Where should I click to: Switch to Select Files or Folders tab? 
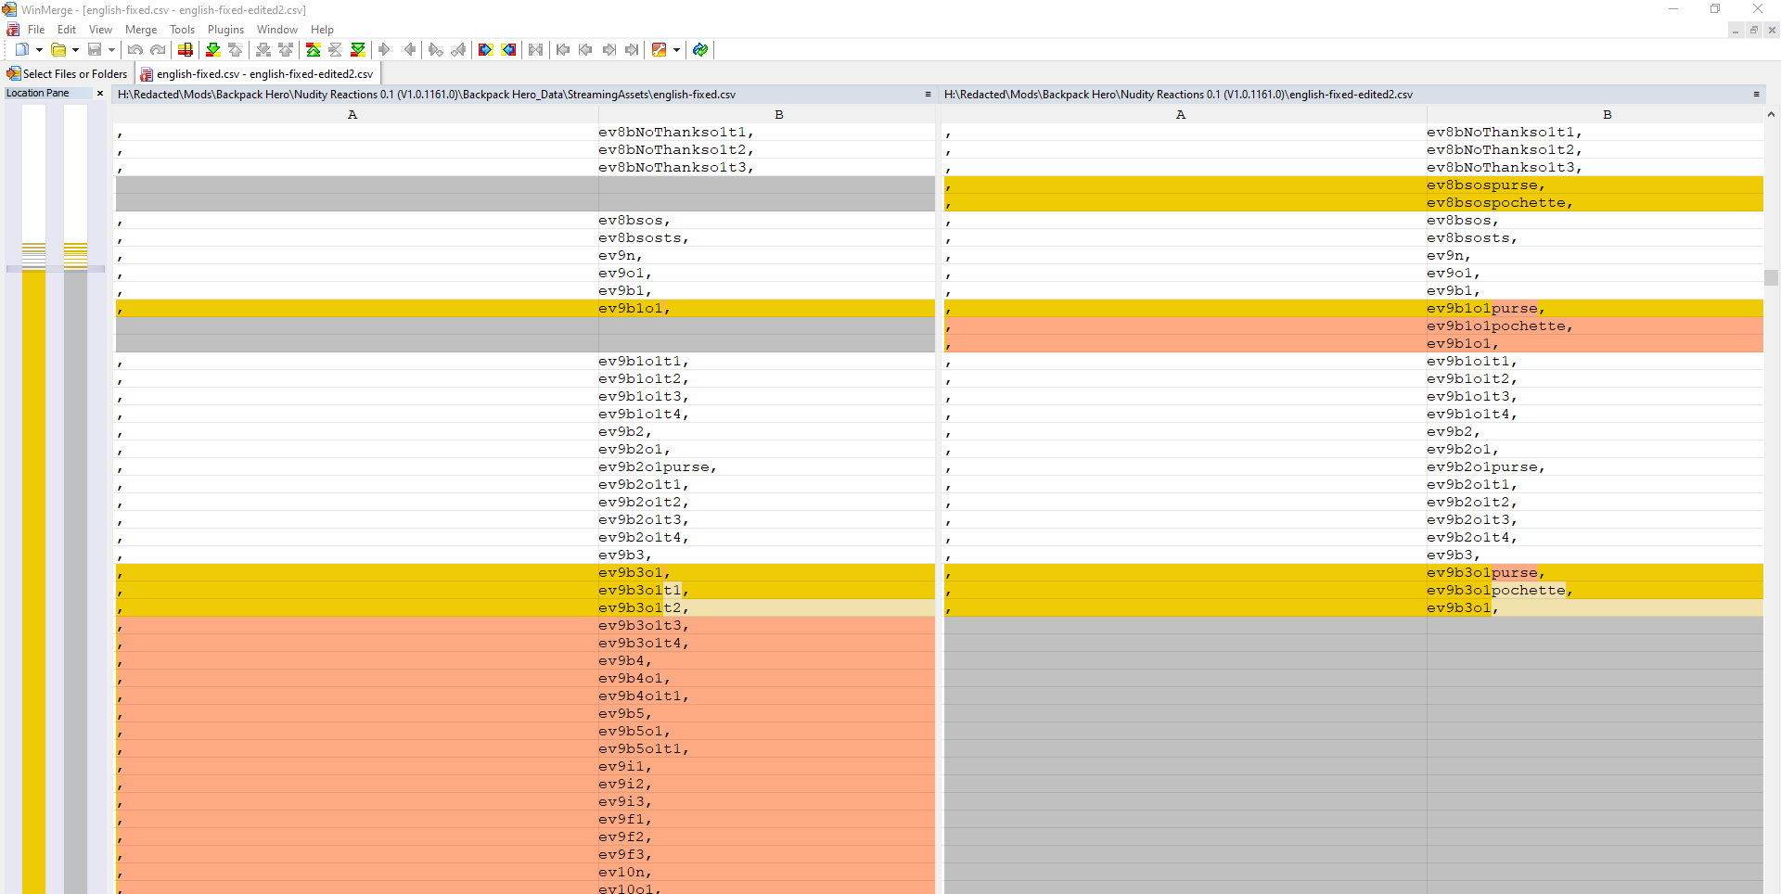click(67, 73)
